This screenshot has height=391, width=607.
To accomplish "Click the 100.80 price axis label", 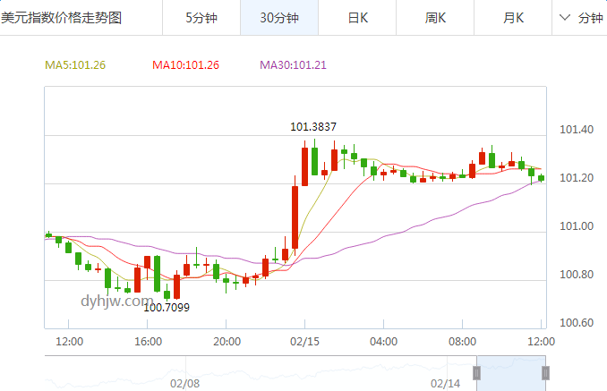I will click(577, 275).
